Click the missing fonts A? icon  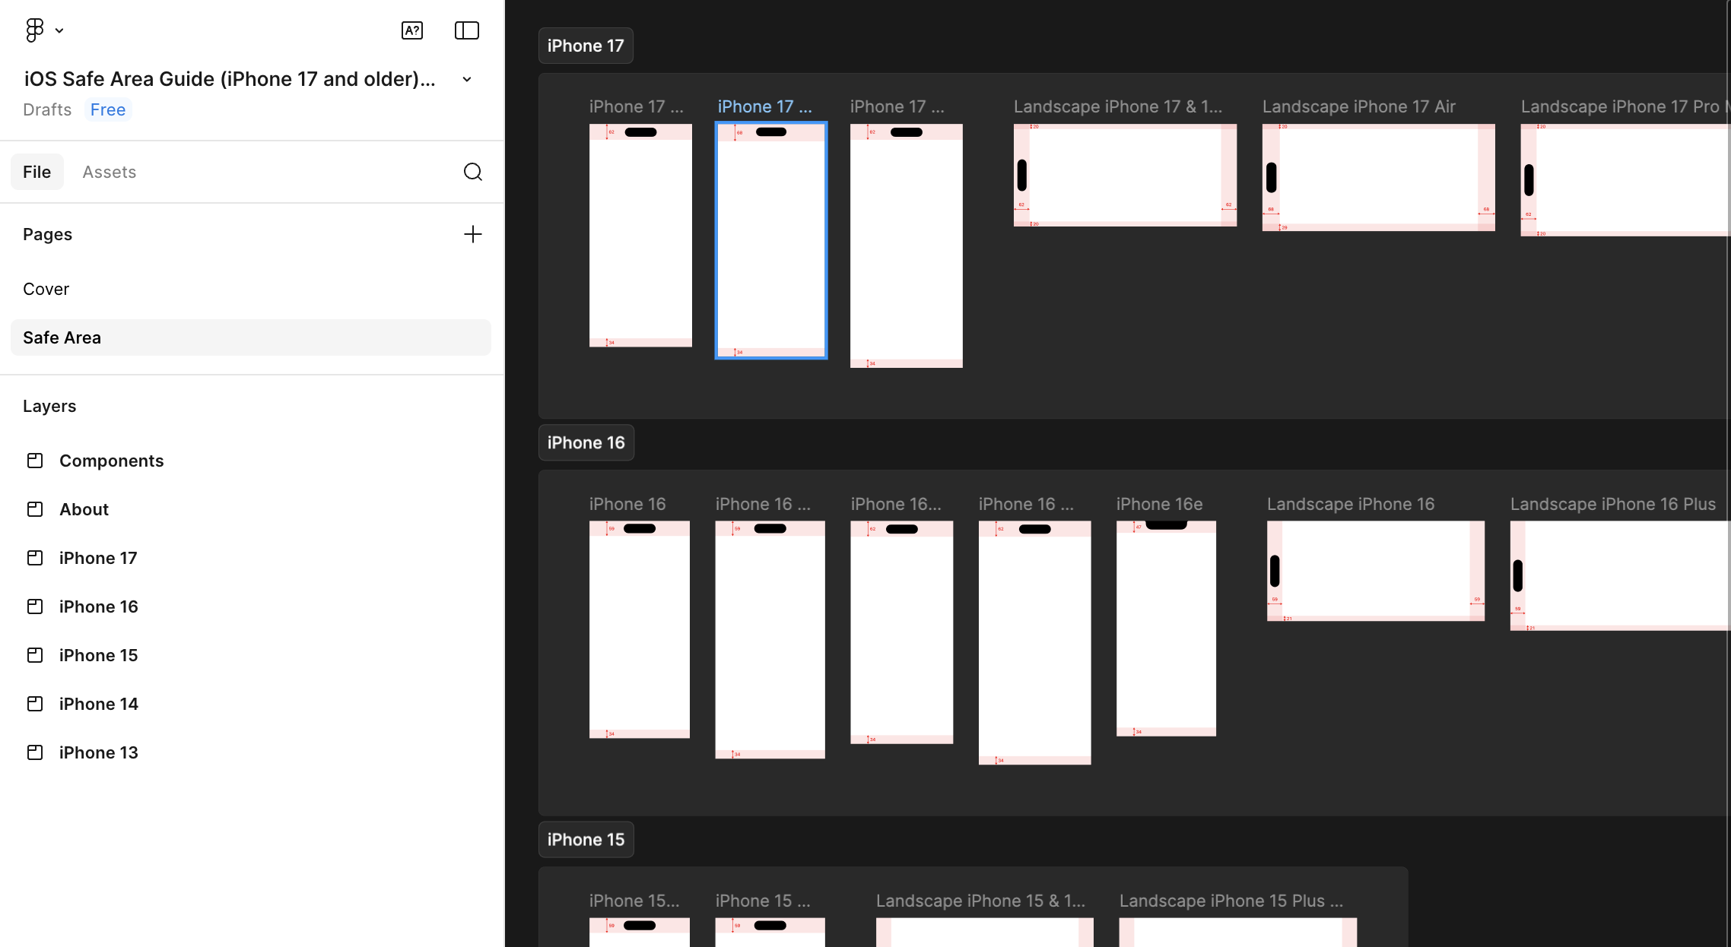(x=411, y=30)
